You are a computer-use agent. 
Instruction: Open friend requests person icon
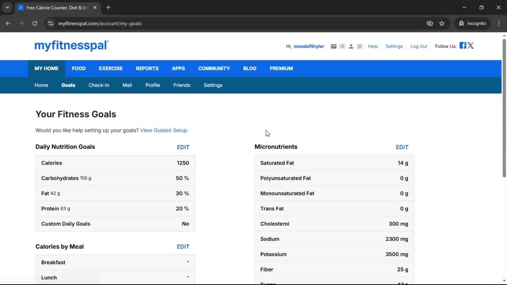[351, 46]
